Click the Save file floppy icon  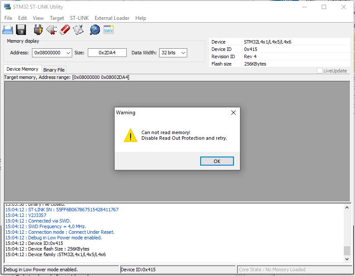pos(21,30)
